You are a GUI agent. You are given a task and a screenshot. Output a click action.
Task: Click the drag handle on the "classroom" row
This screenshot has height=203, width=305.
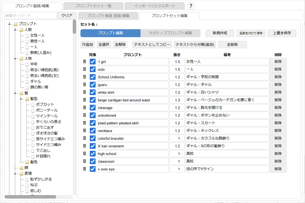coord(85,161)
